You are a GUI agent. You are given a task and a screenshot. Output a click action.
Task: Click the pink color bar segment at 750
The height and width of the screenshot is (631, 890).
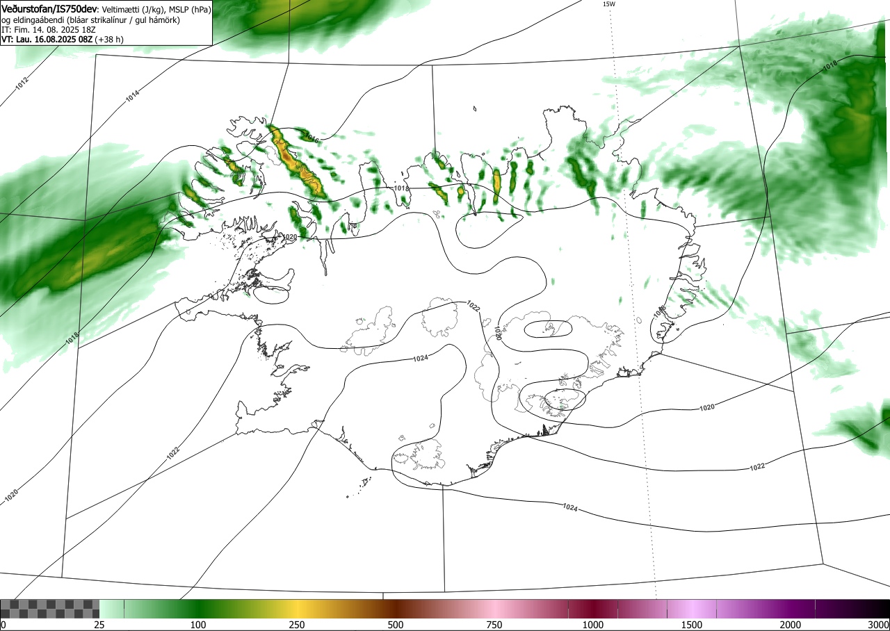494,609
